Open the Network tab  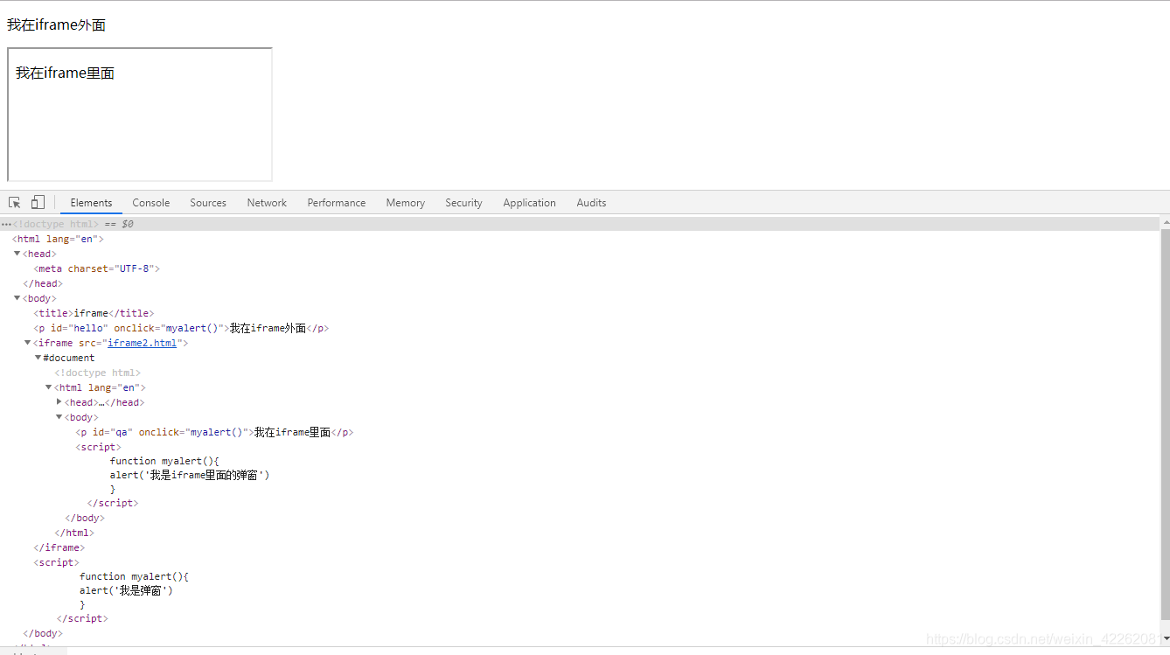click(x=267, y=203)
